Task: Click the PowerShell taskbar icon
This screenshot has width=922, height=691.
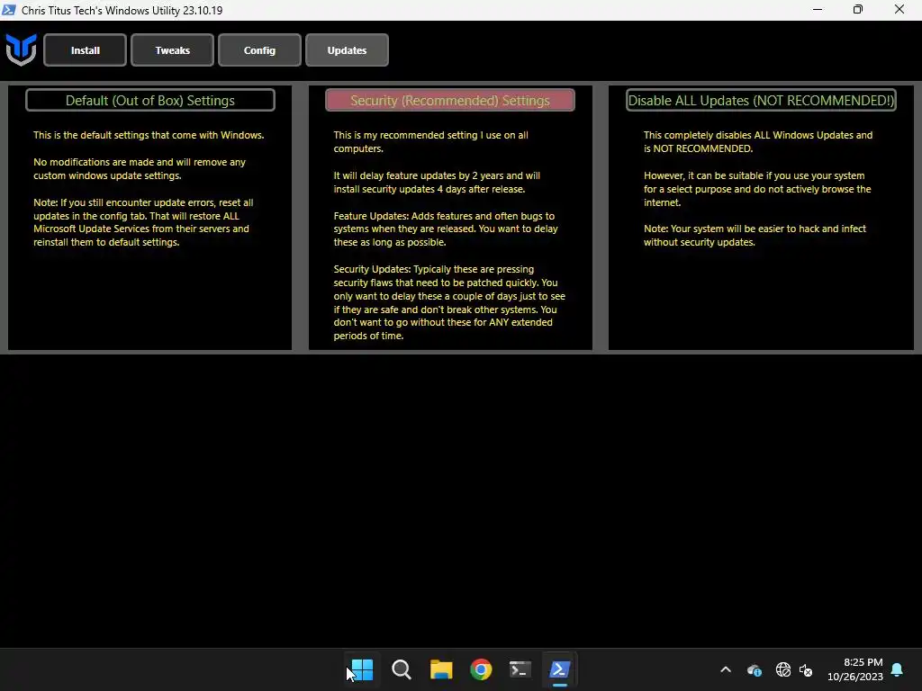Action: 560,669
